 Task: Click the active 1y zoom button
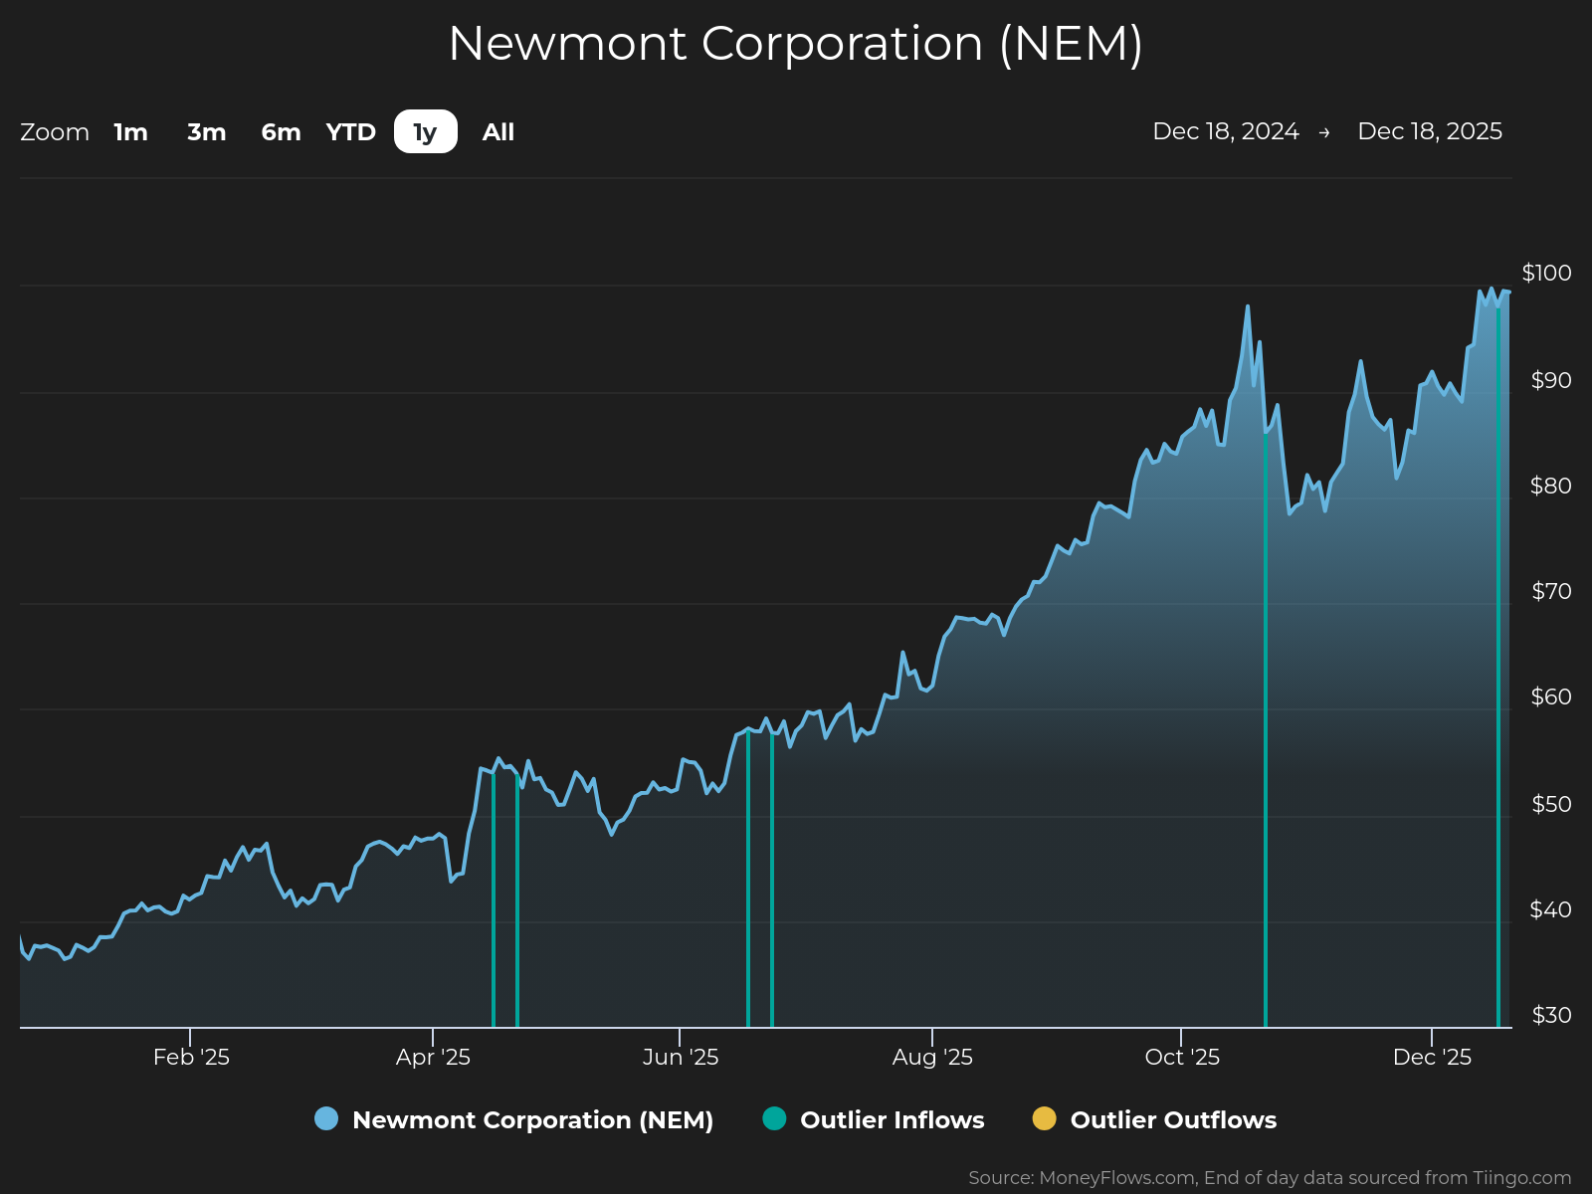pos(426,131)
